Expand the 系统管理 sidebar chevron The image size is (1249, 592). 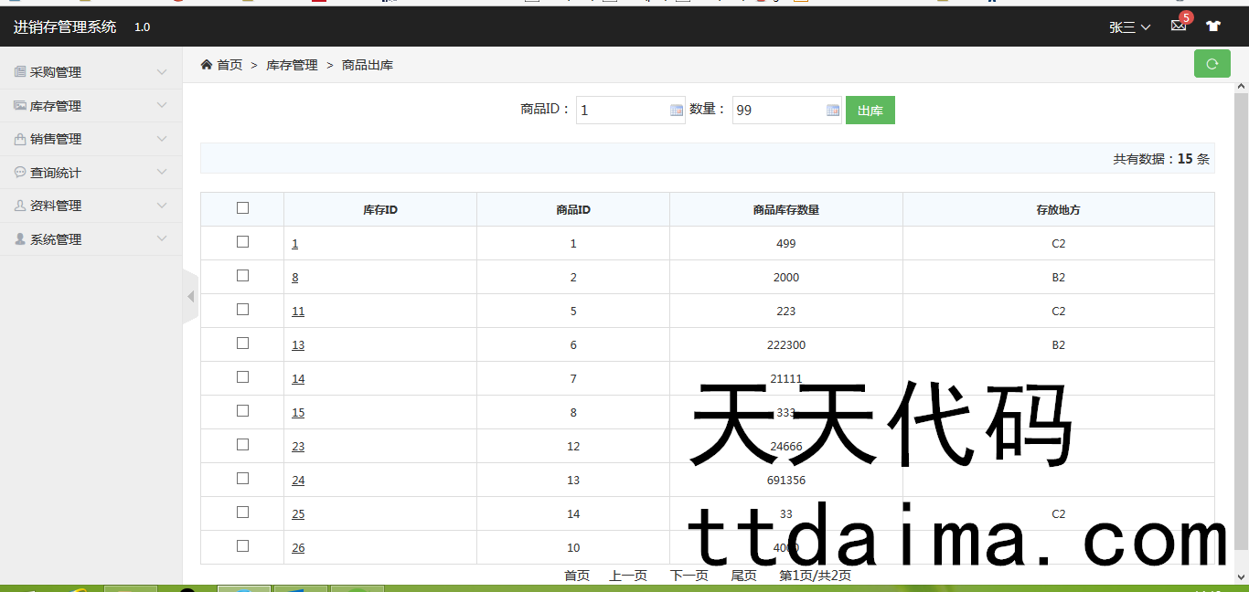(162, 239)
